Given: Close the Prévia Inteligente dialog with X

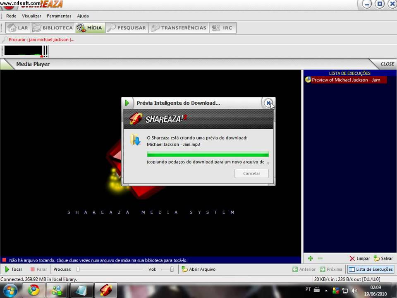Looking at the screenshot, I should (x=268, y=103).
